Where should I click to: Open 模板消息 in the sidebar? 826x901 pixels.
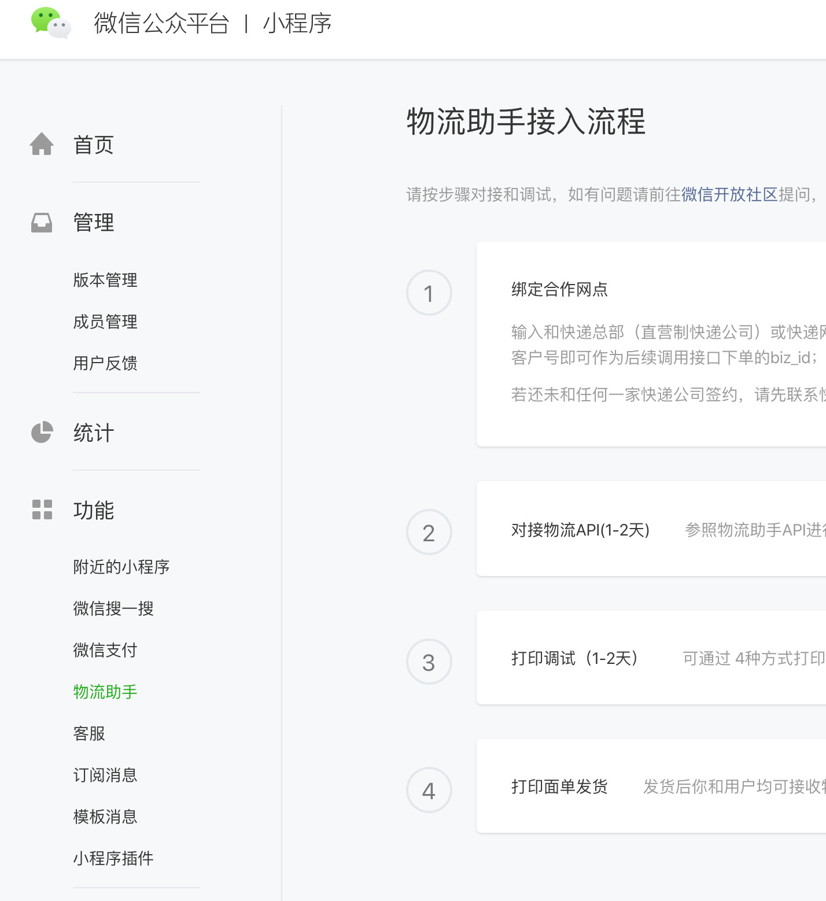(x=105, y=817)
